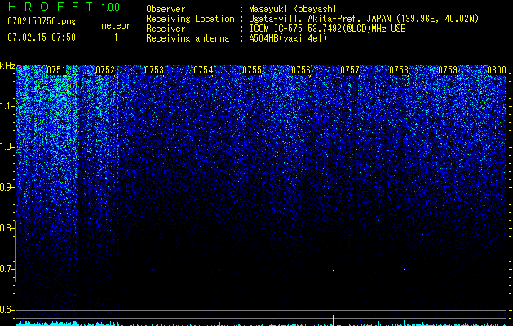The height and width of the screenshot is (326, 513).
Task: Click the 0.6 kHz axis label
Action: (7, 310)
